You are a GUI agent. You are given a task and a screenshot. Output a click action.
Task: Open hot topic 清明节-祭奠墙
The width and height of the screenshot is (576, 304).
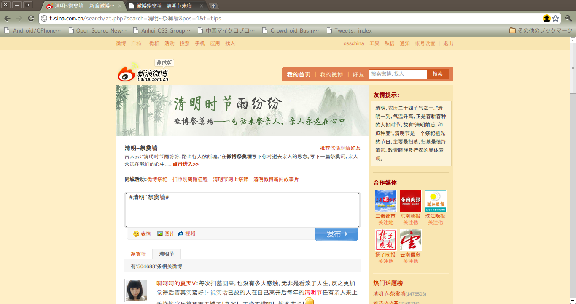coord(389,294)
